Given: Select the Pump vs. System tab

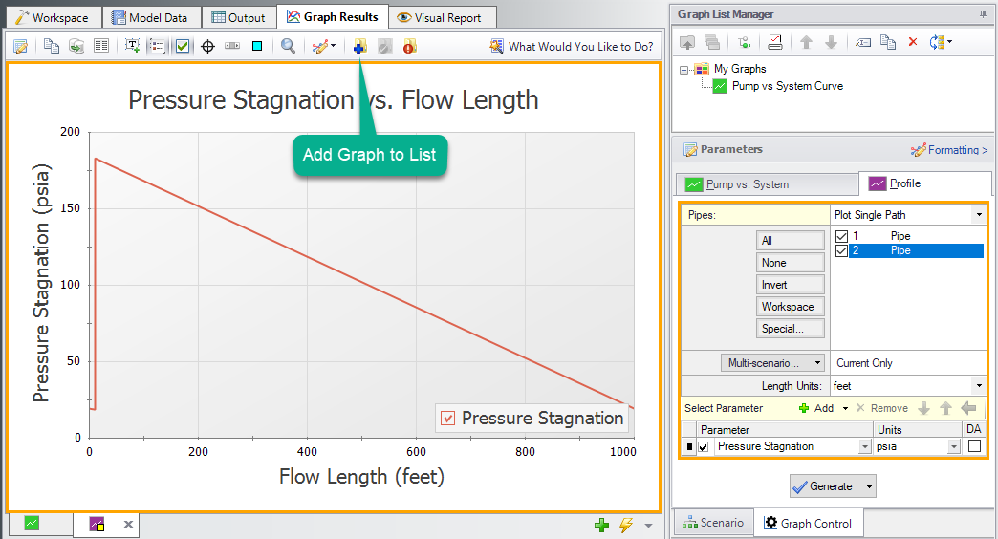Looking at the screenshot, I should click(769, 184).
